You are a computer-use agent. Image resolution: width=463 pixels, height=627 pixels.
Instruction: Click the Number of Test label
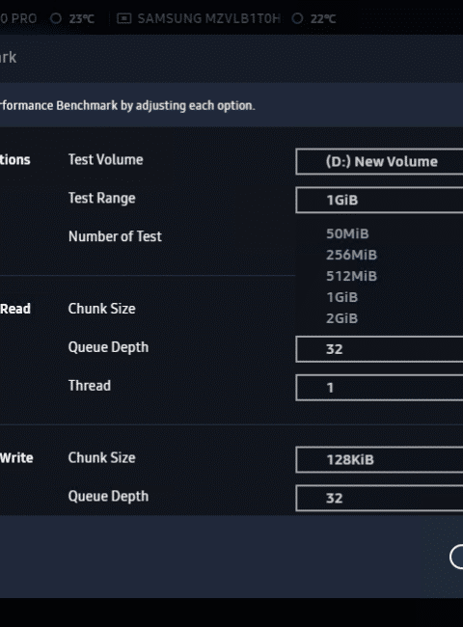tap(115, 236)
